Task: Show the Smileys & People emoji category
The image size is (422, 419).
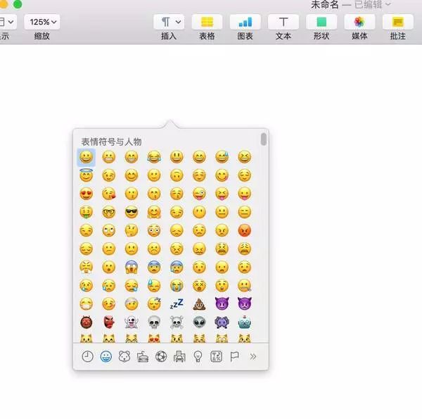Action: click(x=105, y=356)
